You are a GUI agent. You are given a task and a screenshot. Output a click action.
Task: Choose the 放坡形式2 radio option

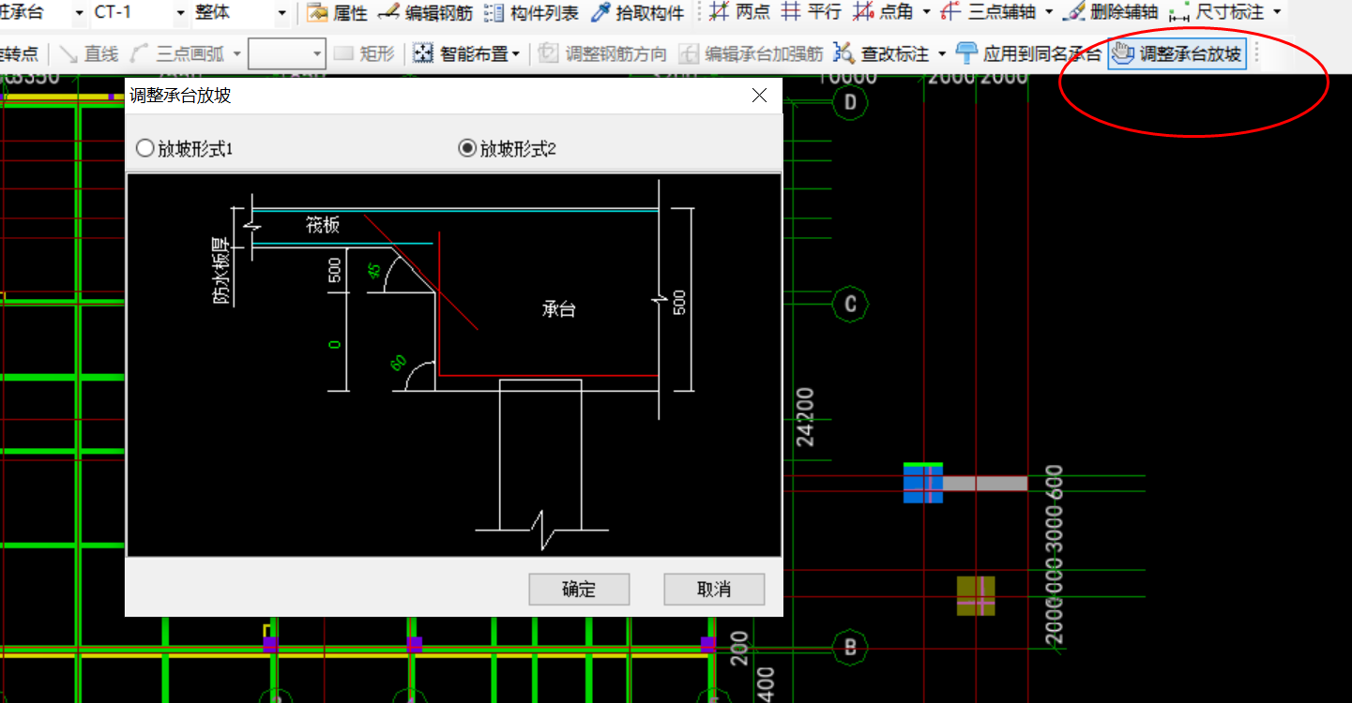click(x=507, y=148)
